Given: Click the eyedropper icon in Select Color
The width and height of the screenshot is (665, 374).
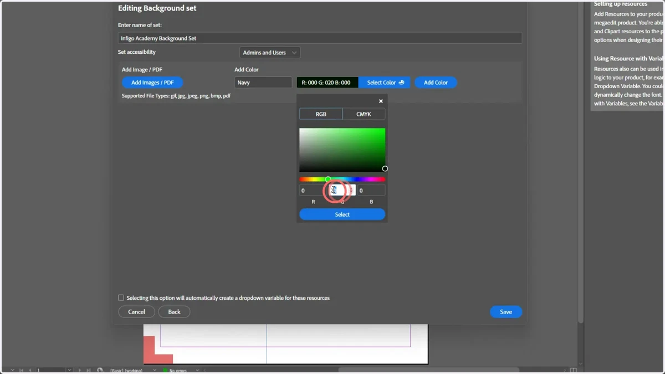Looking at the screenshot, I should (401, 83).
